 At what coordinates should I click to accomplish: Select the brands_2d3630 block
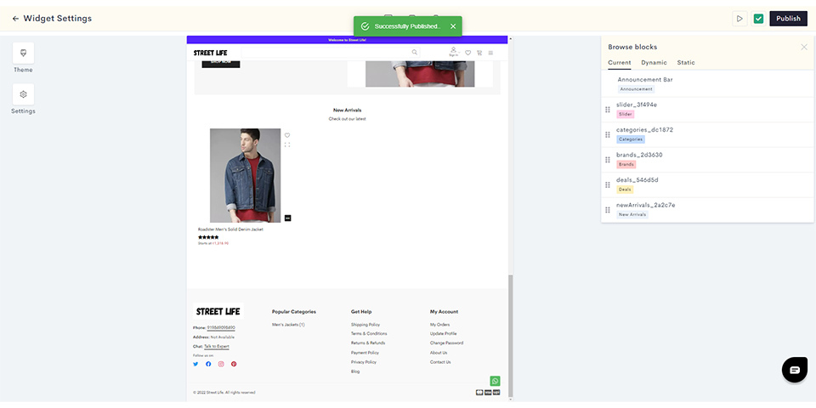click(x=707, y=159)
